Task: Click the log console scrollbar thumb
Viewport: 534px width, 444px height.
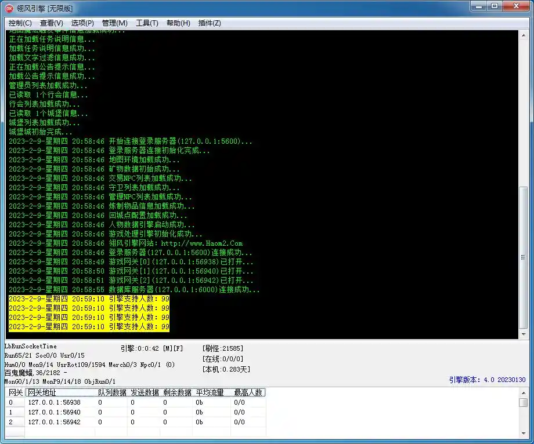Action: click(x=524, y=257)
